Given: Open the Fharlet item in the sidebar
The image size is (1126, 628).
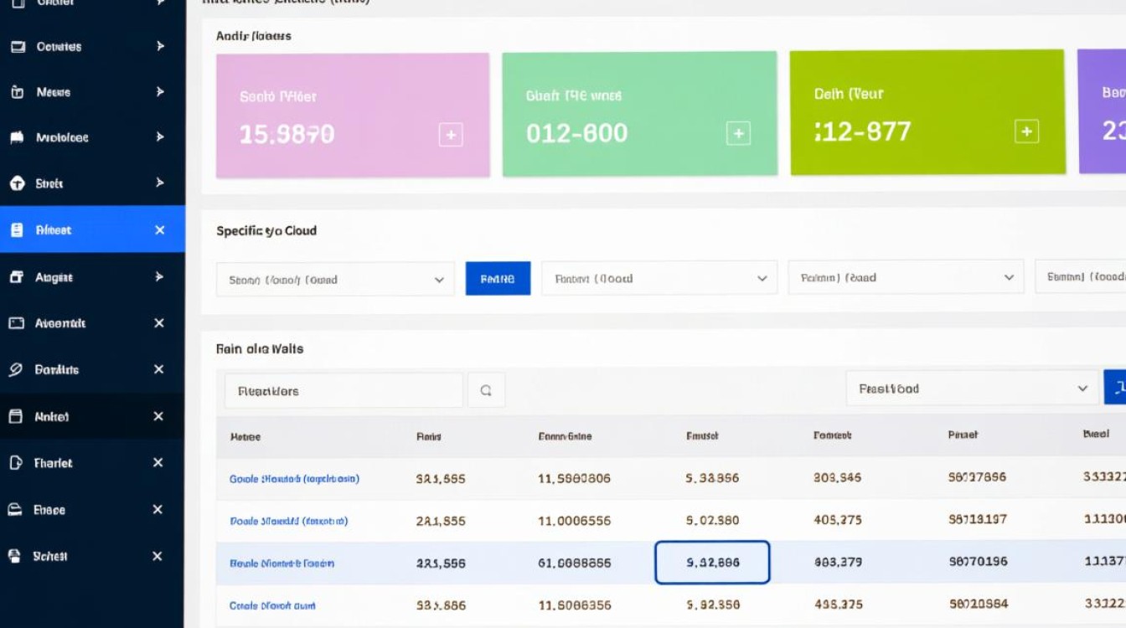Looking at the screenshot, I should [x=53, y=463].
